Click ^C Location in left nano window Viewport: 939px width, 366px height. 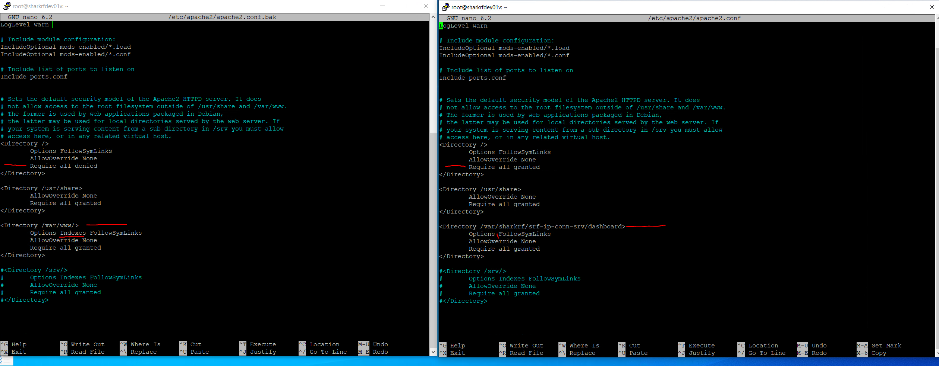click(319, 344)
